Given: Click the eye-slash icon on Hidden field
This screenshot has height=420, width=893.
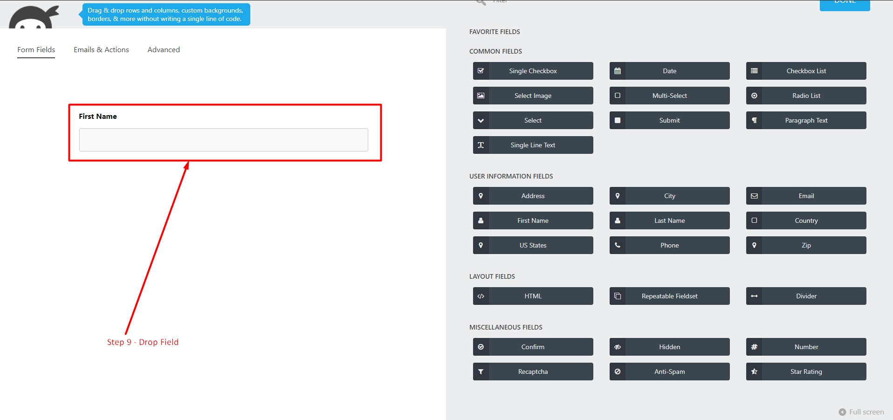Looking at the screenshot, I should [x=617, y=347].
